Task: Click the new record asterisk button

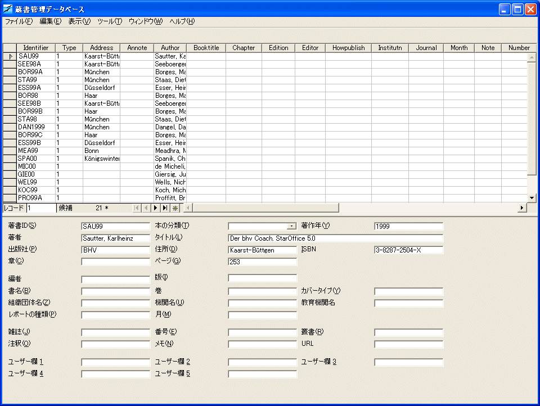Action: 174,208
